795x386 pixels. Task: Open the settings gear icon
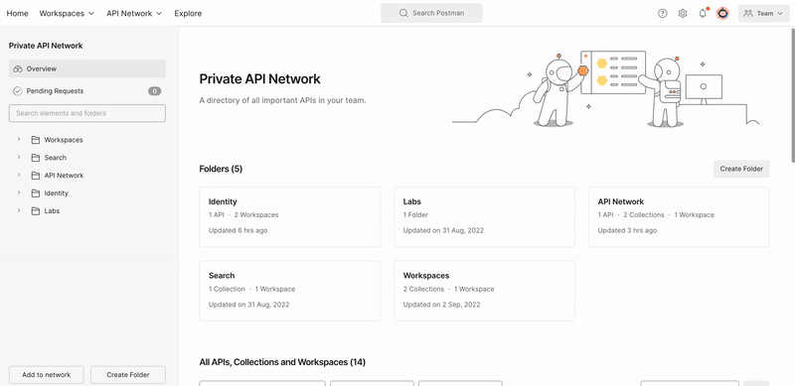pyautogui.click(x=683, y=14)
